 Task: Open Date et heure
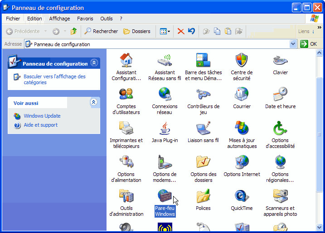280,98
